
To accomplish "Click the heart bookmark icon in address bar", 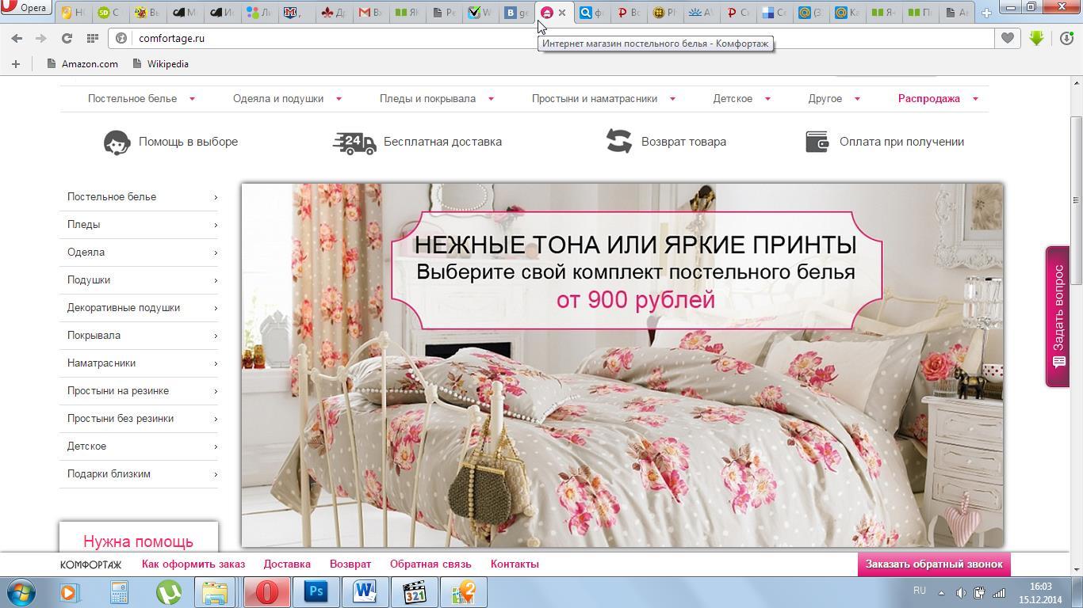I will click(1007, 38).
